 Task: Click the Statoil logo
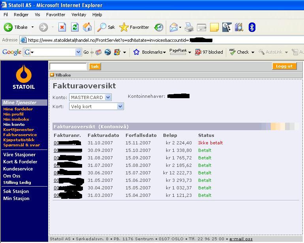24,77
